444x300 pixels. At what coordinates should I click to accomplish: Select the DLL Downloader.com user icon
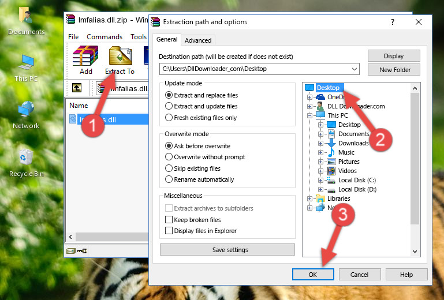pos(320,106)
